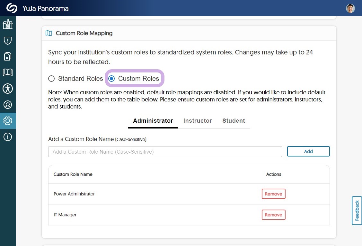
Task: Open the documents sidebar icon
Action: tap(8, 56)
